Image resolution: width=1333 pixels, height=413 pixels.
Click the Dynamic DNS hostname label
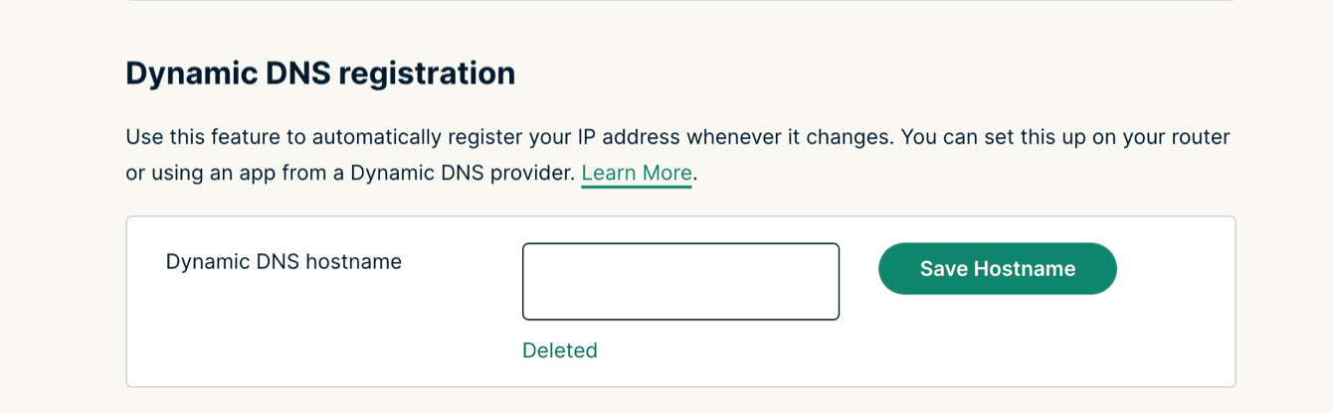284,262
